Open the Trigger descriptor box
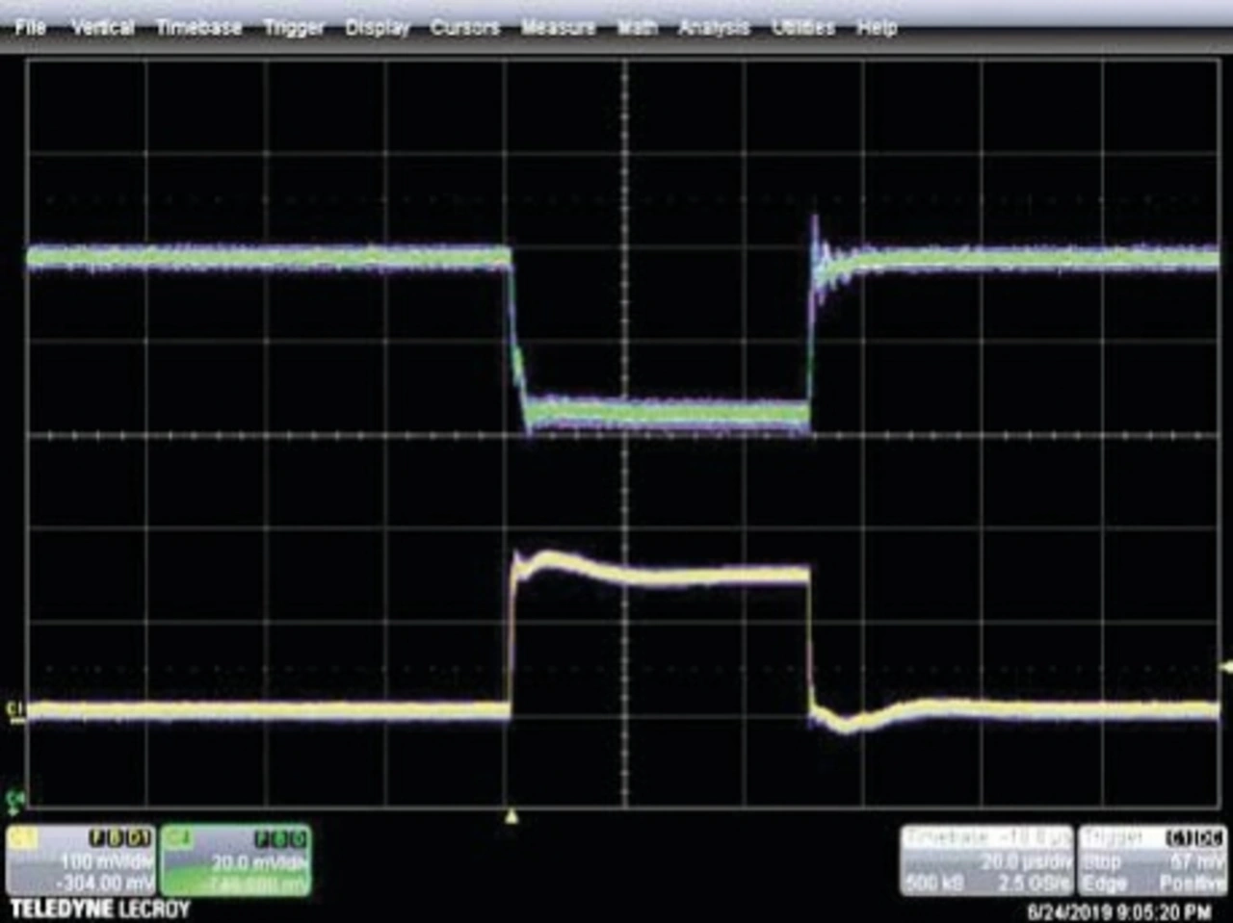The width and height of the screenshot is (1233, 923). (x=1152, y=859)
